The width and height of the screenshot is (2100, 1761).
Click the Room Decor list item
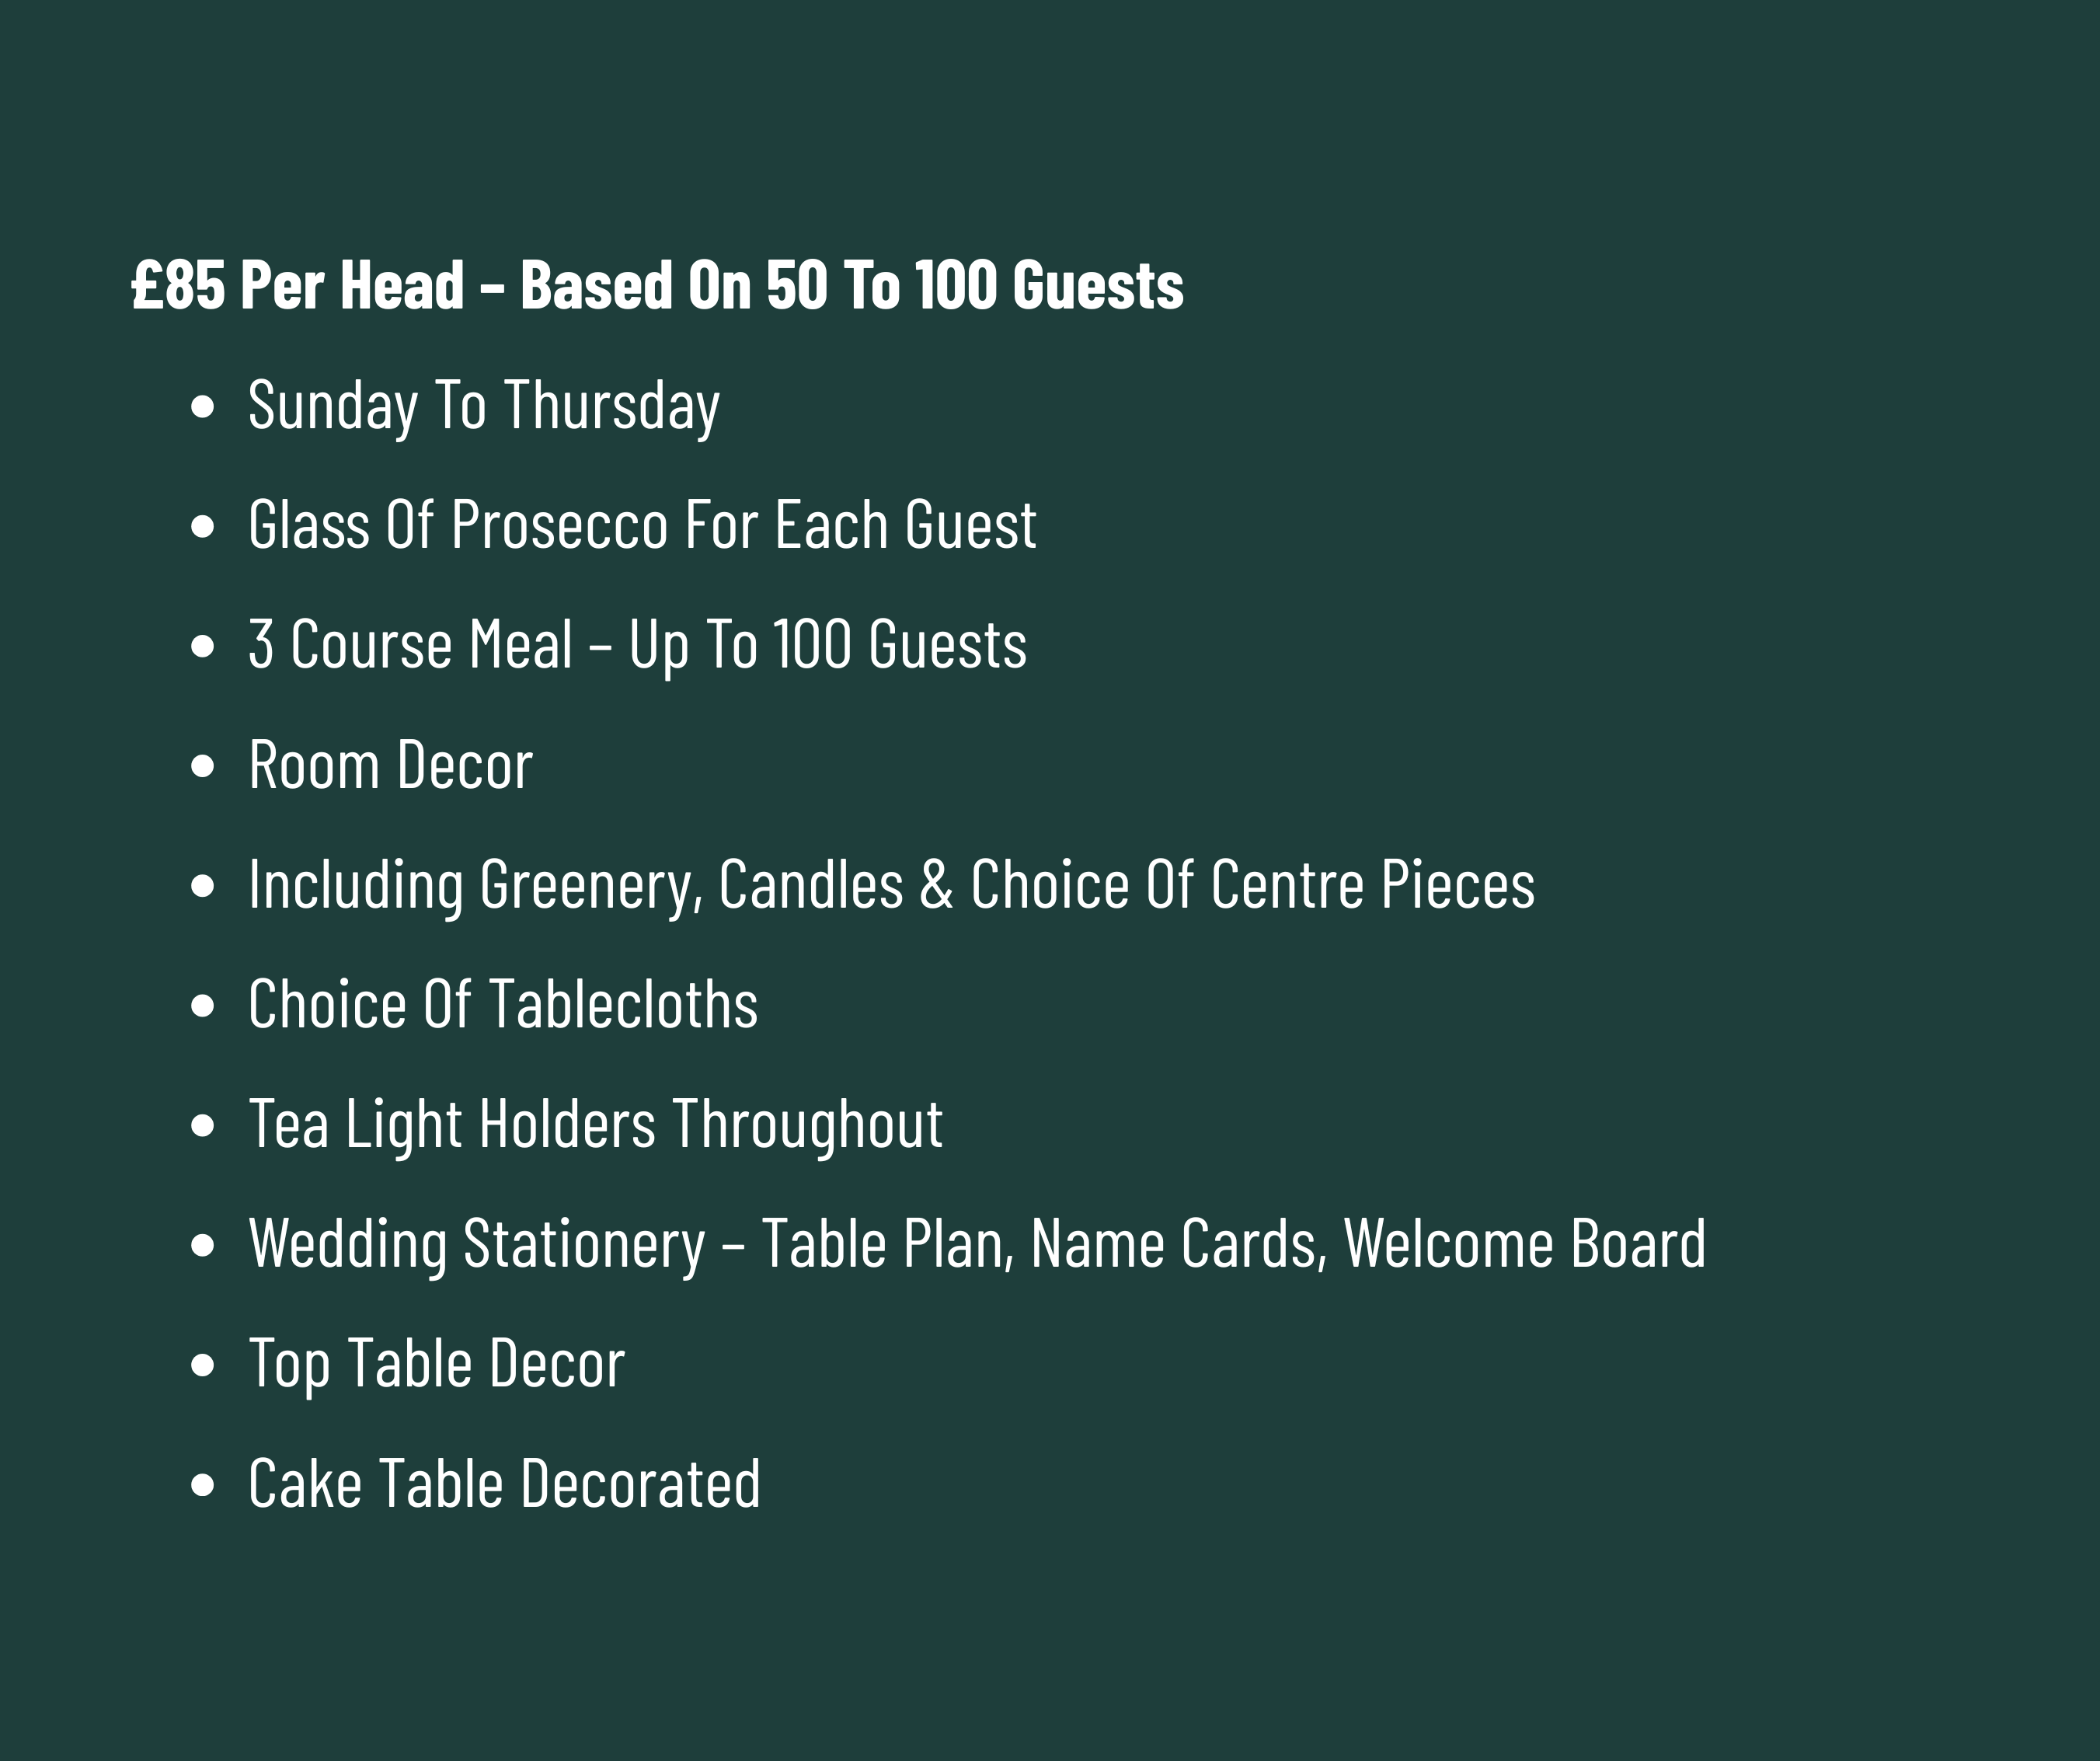[x=390, y=765]
